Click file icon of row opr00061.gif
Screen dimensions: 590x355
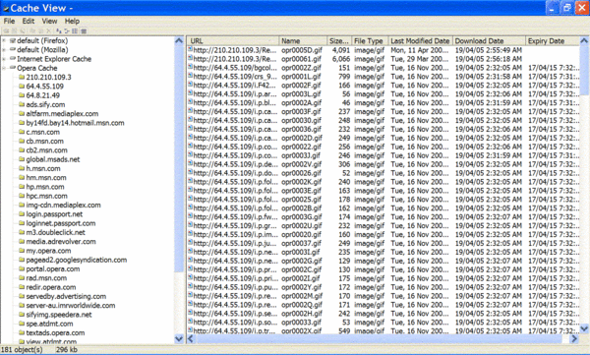point(191,58)
